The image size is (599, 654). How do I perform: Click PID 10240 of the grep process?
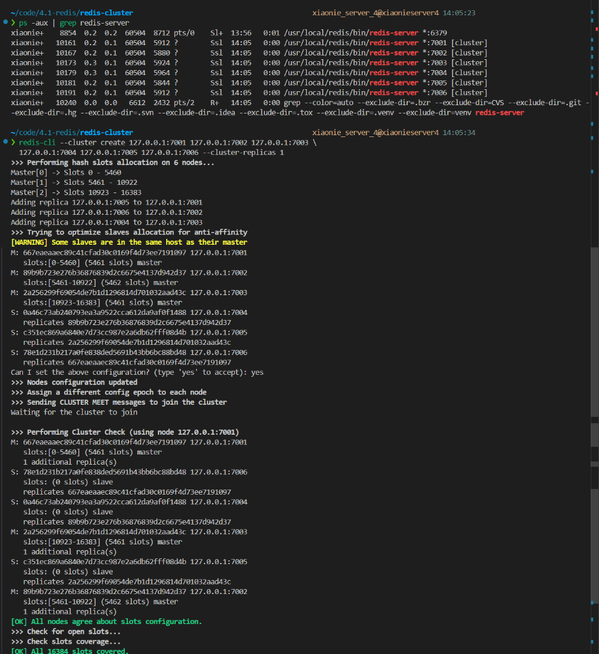click(66, 103)
